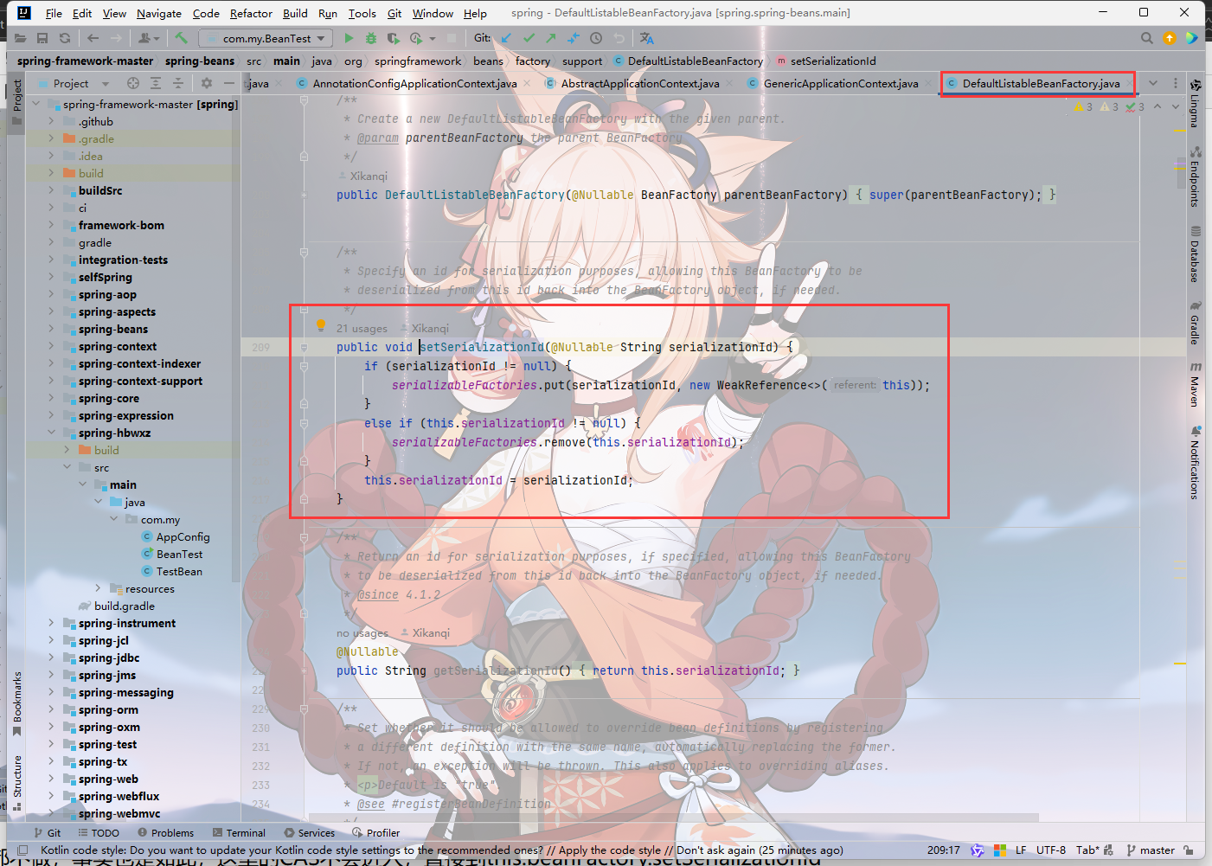The image size is (1212, 866).
Task: Collapse all in Project panel
Action: click(178, 83)
